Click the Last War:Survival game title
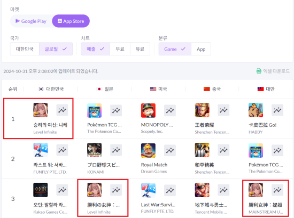294x218 pixels. [158, 205]
